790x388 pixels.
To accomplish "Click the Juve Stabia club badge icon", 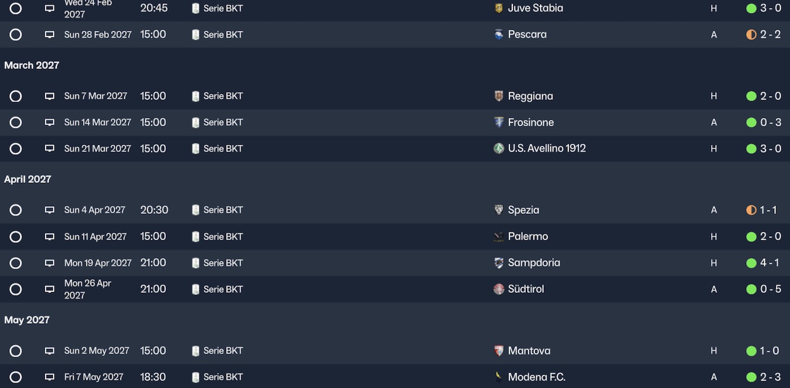I will coord(498,8).
